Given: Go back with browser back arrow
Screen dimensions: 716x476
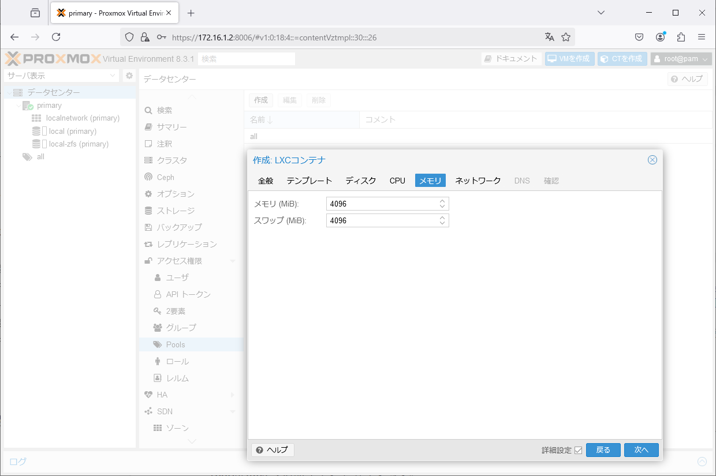Looking at the screenshot, I should (14, 37).
